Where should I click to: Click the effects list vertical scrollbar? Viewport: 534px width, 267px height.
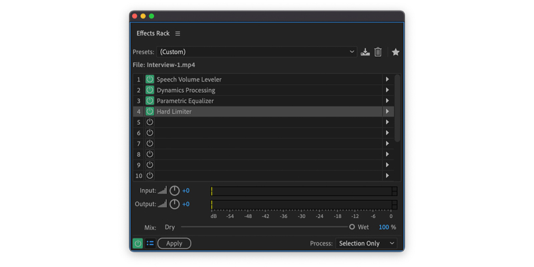click(397, 108)
